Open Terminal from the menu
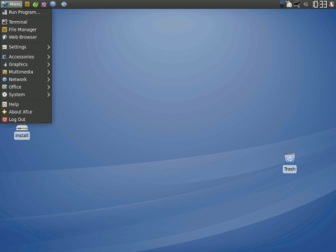 (26, 22)
